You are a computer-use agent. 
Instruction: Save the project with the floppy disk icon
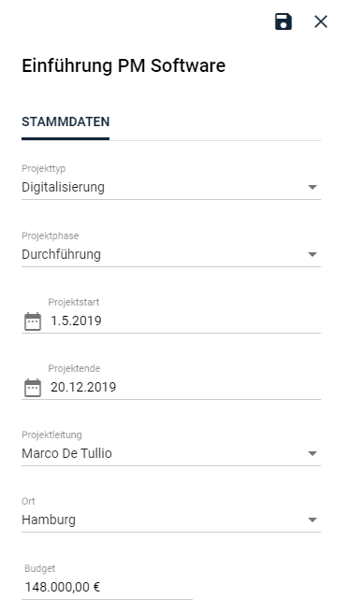point(284,21)
